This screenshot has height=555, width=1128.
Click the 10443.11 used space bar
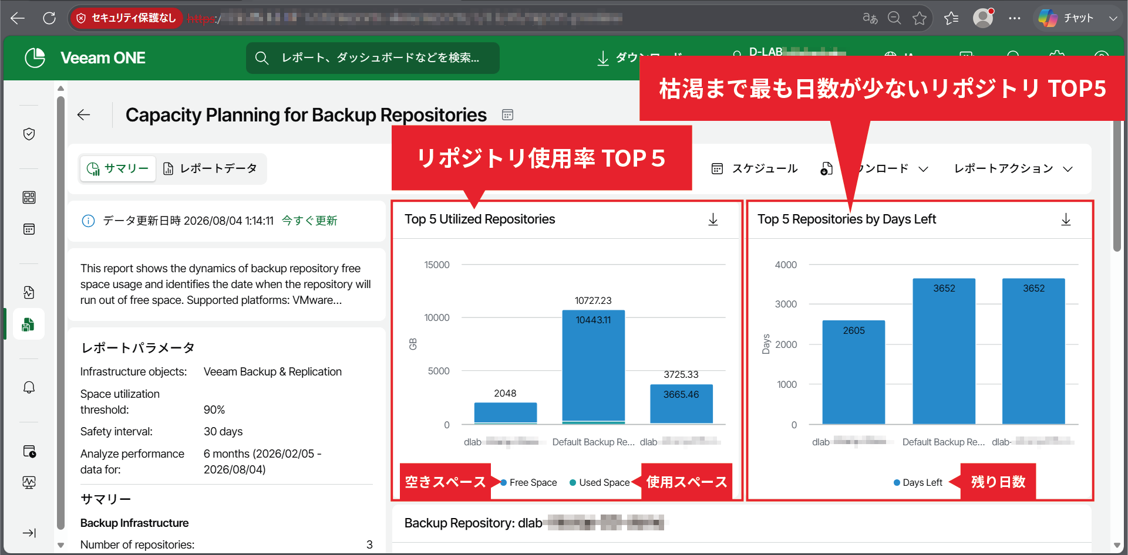(x=593, y=366)
